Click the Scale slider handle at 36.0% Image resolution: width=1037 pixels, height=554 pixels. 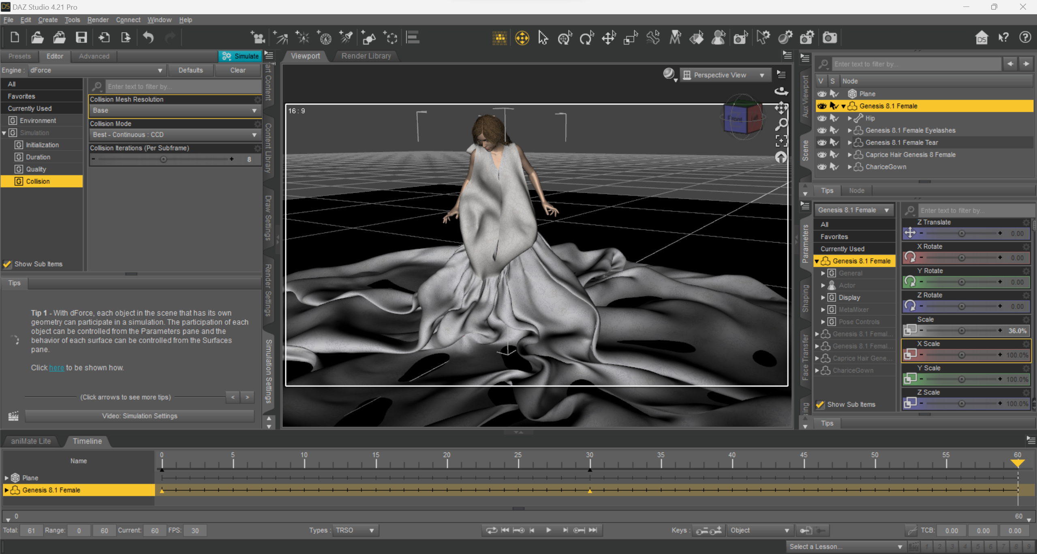tap(961, 331)
